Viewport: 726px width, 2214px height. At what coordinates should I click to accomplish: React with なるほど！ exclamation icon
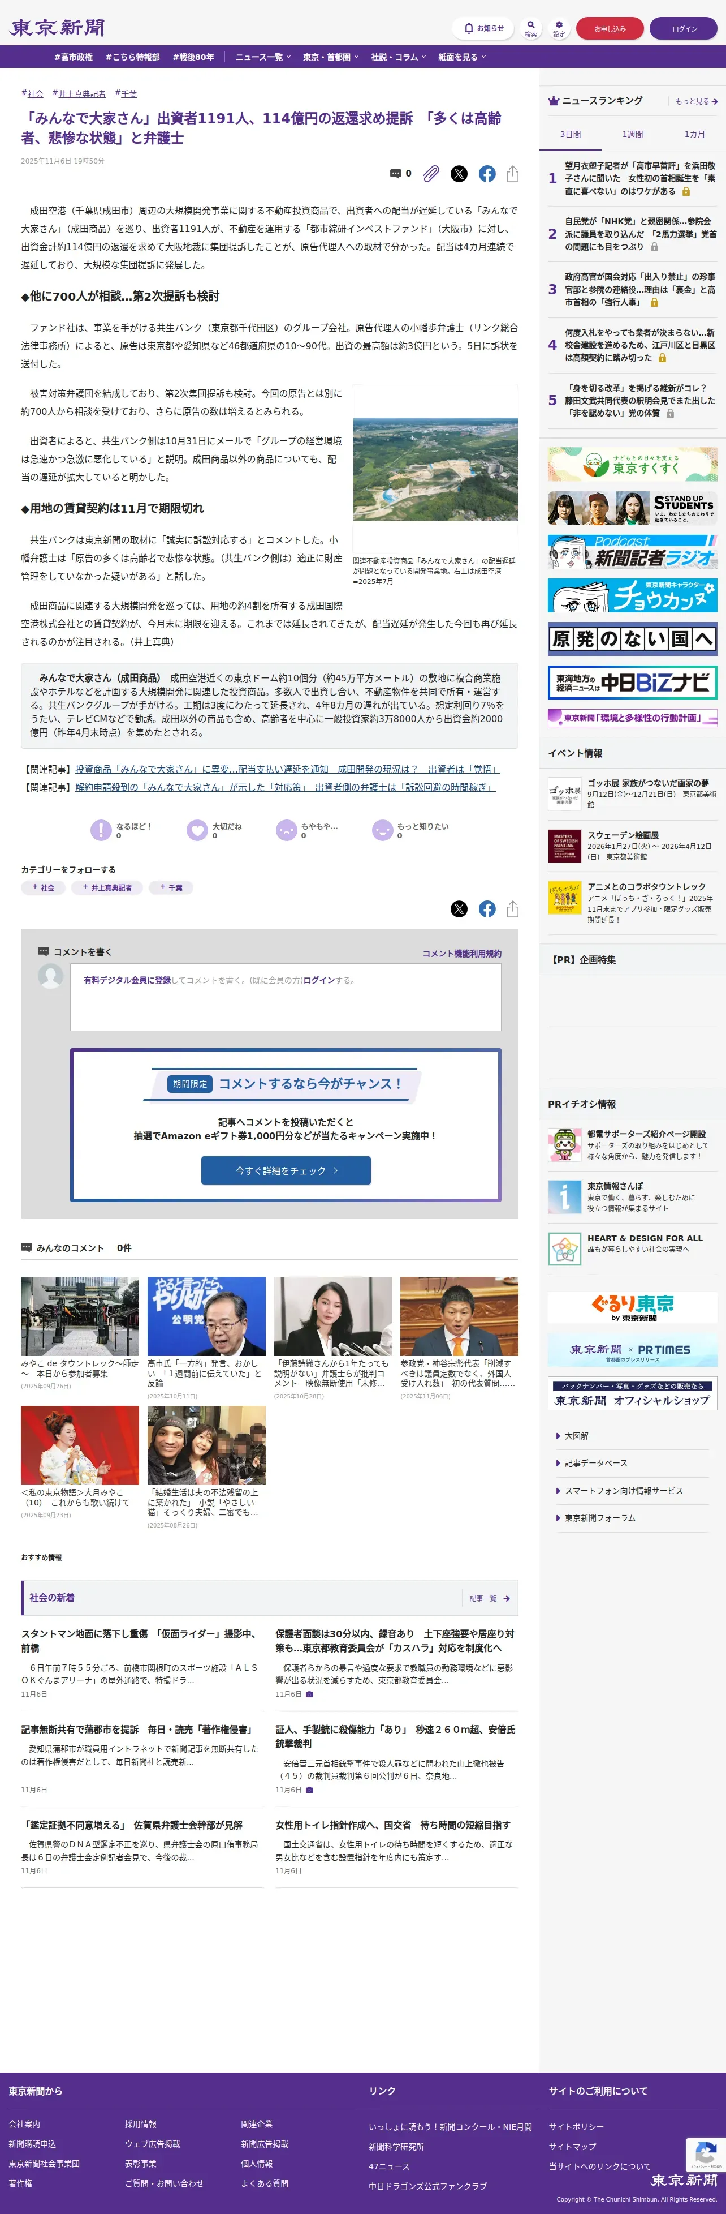pyautogui.click(x=101, y=829)
